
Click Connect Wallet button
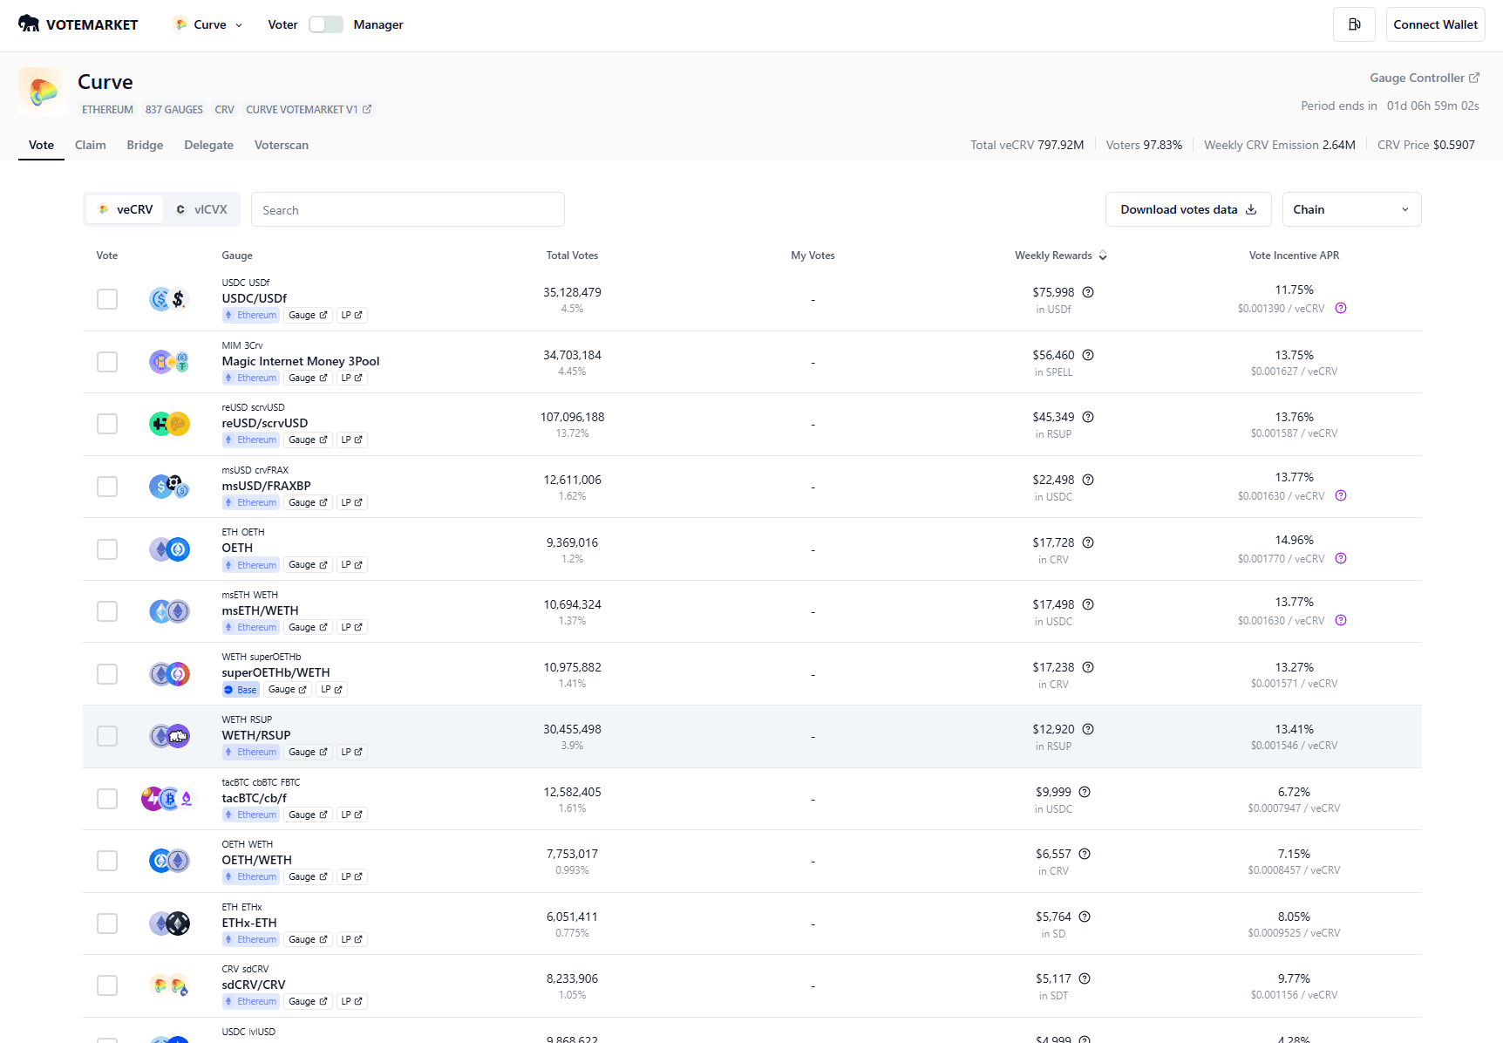(1435, 24)
